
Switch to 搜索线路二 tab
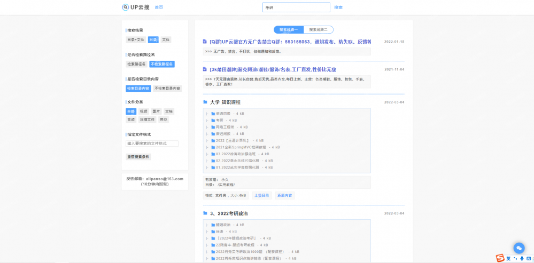[319, 29]
